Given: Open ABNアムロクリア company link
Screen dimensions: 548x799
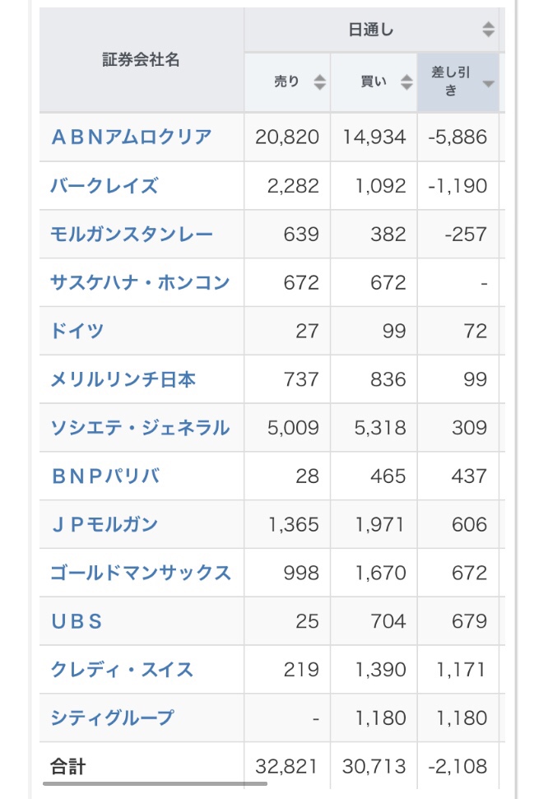Looking at the screenshot, I should [x=132, y=137].
